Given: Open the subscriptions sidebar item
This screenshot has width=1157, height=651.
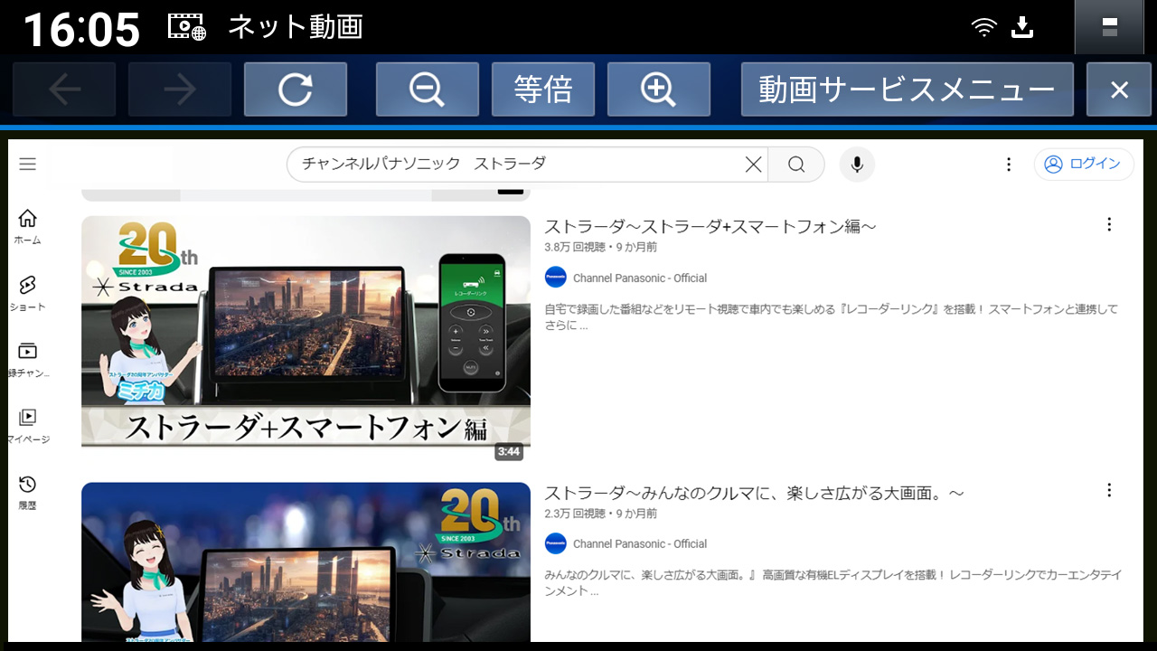Looking at the screenshot, I should click(28, 360).
